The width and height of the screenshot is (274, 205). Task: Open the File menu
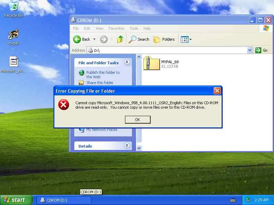pos(76,28)
